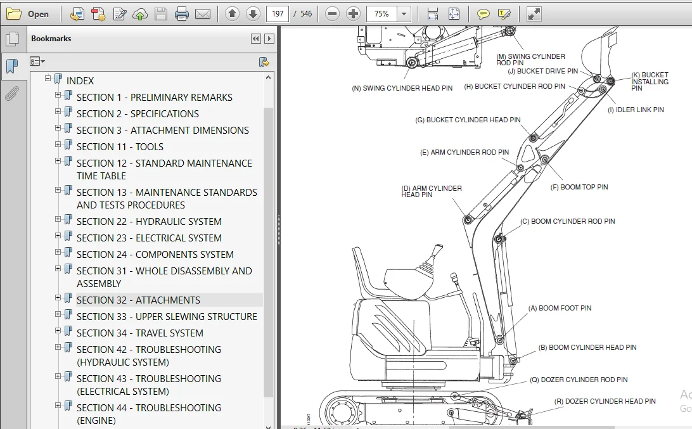Click the (F) BOOM TOP PIN label
Viewport: 692px width, 429px height.
[579, 187]
